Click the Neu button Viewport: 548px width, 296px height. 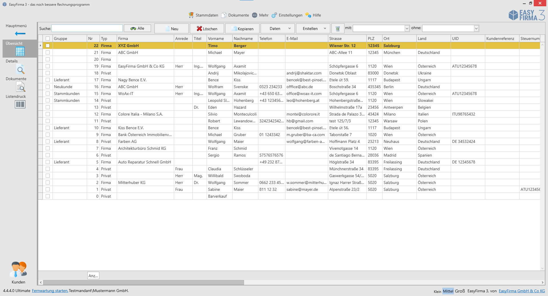point(171,29)
